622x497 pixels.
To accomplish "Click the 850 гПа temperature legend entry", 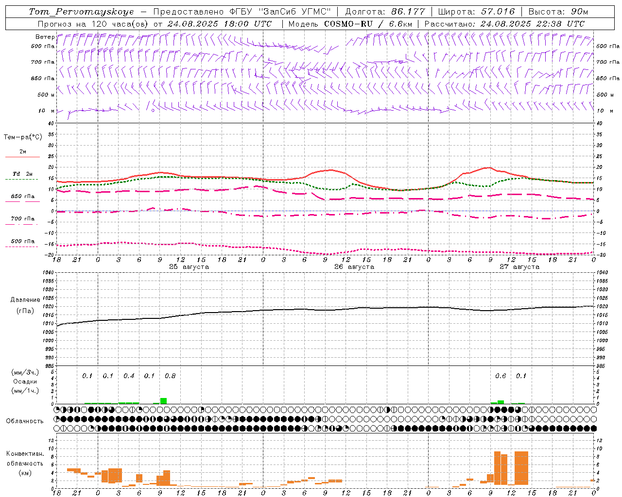I will [x=23, y=197].
